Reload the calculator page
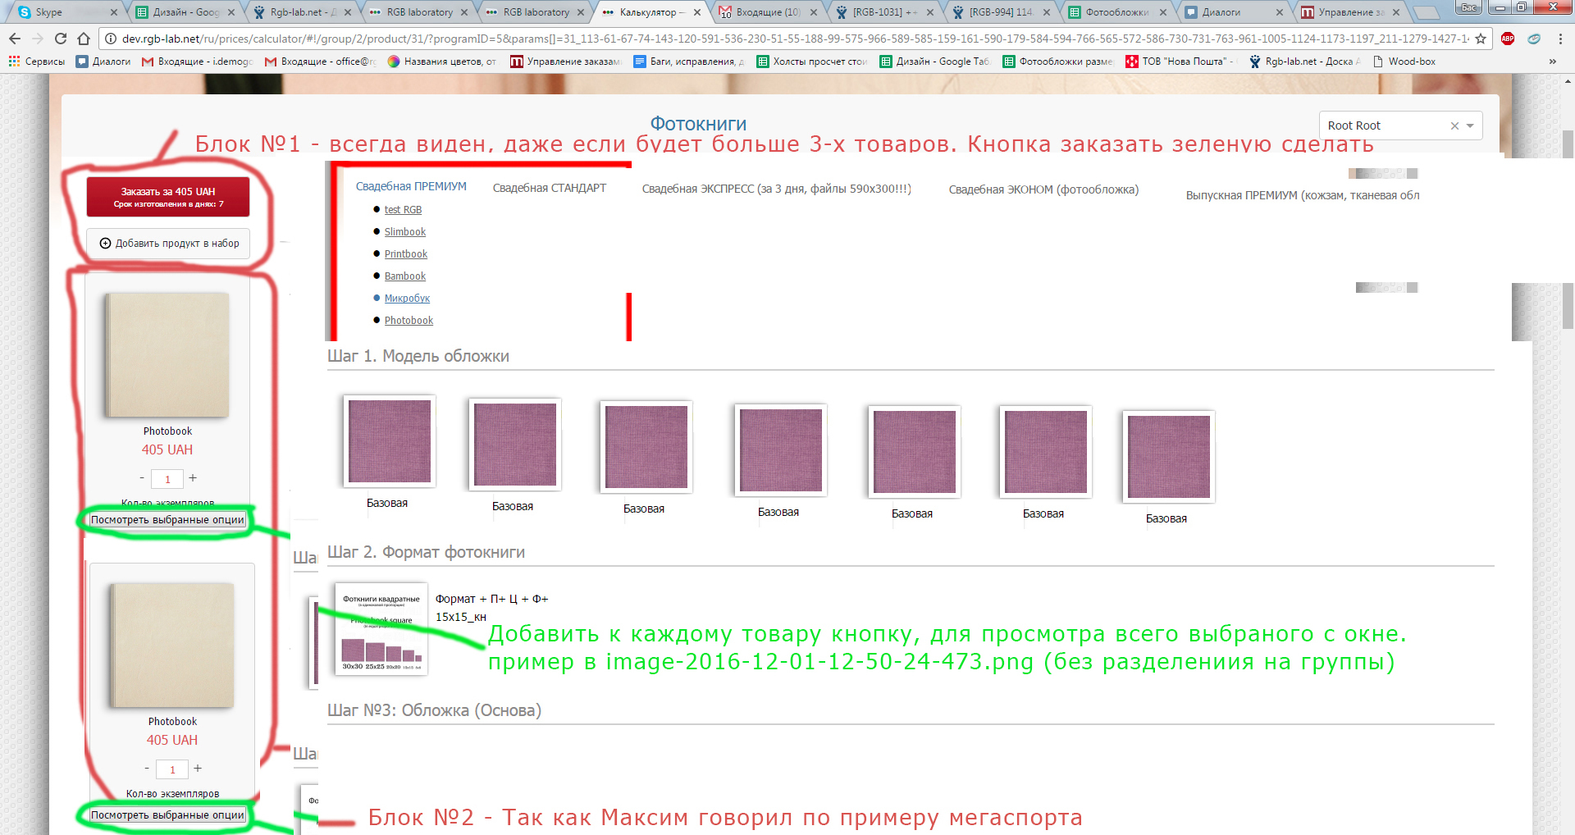 [x=61, y=39]
